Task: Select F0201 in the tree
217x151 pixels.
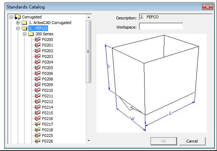Action: (x=47, y=45)
